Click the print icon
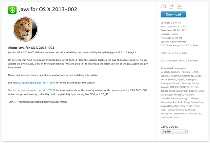Screen dimensions: 210x143 click(x=179, y=6)
